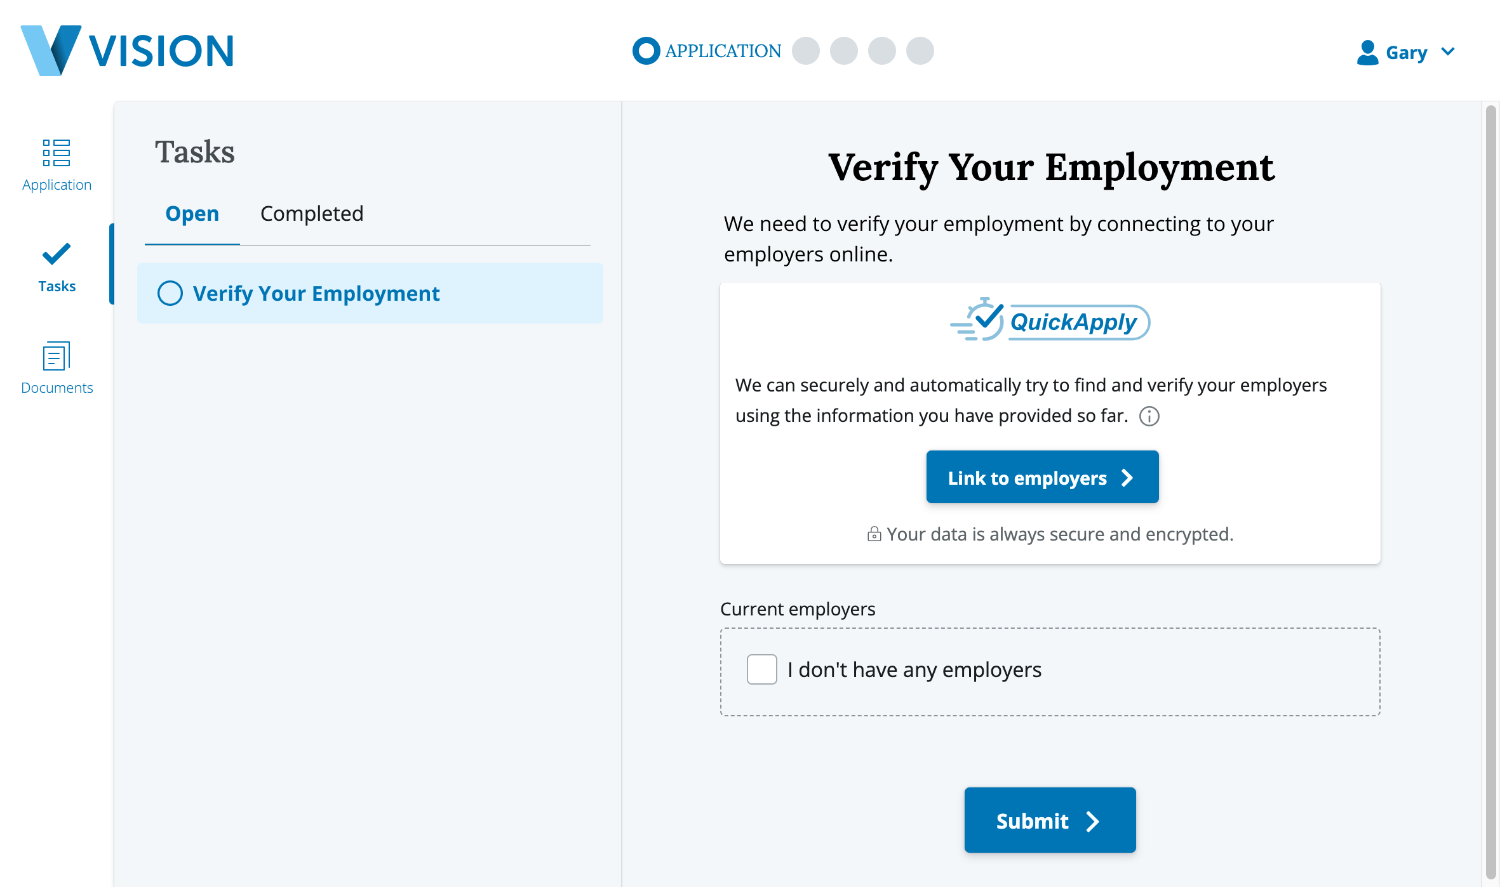
Task: Click the Vision logo icon
Action: (x=51, y=51)
